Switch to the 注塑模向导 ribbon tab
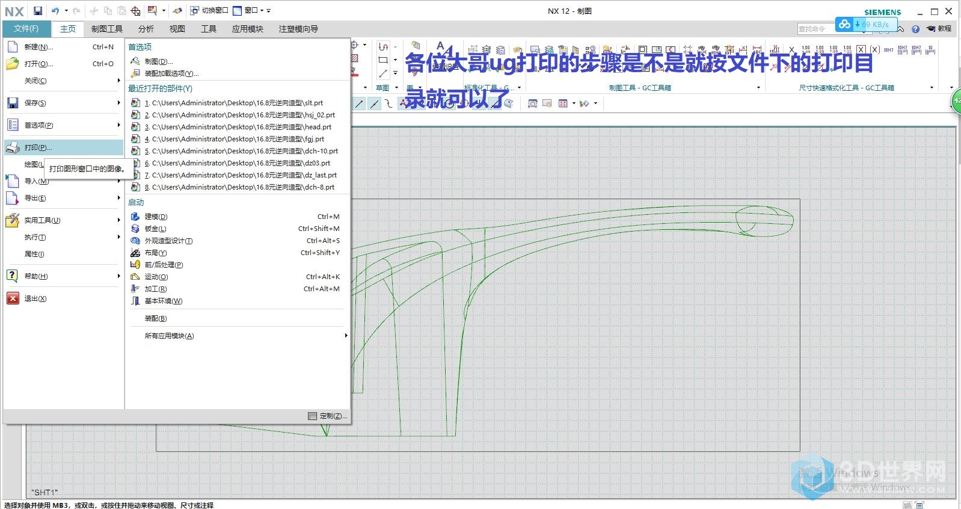Screen dimensions: 961x509 coord(298,29)
